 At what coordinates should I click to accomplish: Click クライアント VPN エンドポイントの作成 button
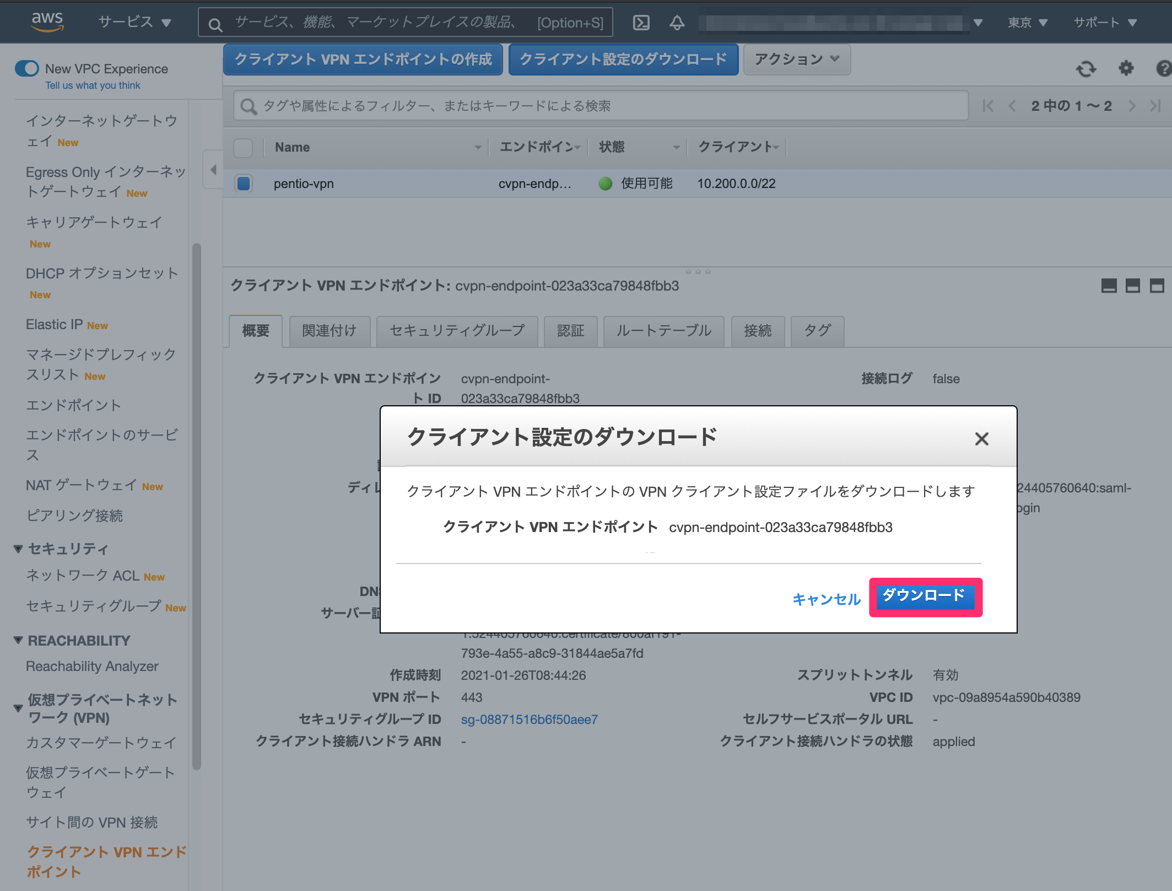363,59
